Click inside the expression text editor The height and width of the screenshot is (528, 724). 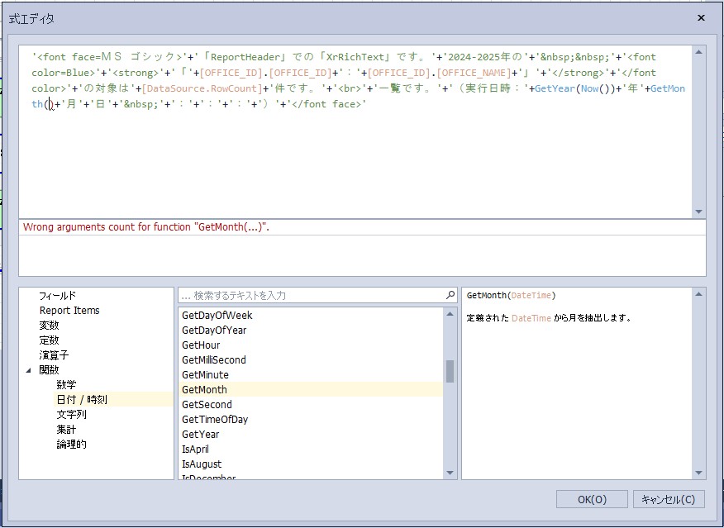pyautogui.click(x=355, y=157)
